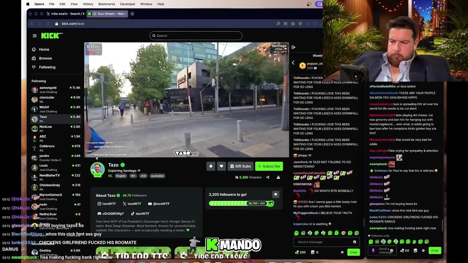Open the File menu
The image size is (468, 263).
pos(52,4)
